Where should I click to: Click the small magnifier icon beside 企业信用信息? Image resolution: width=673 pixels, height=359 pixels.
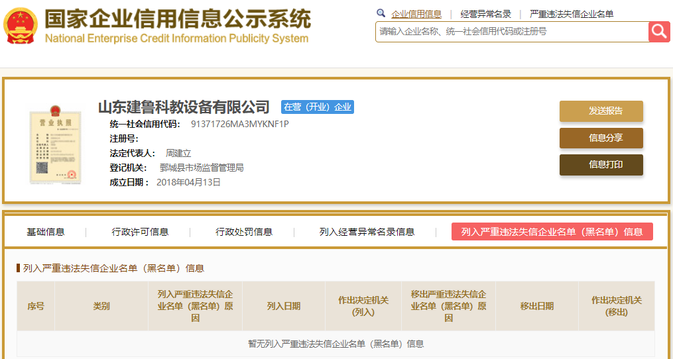[381, 13]
